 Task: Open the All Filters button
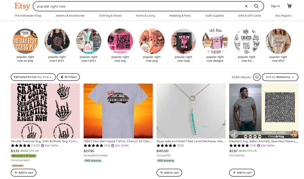(x=68, y=77)
